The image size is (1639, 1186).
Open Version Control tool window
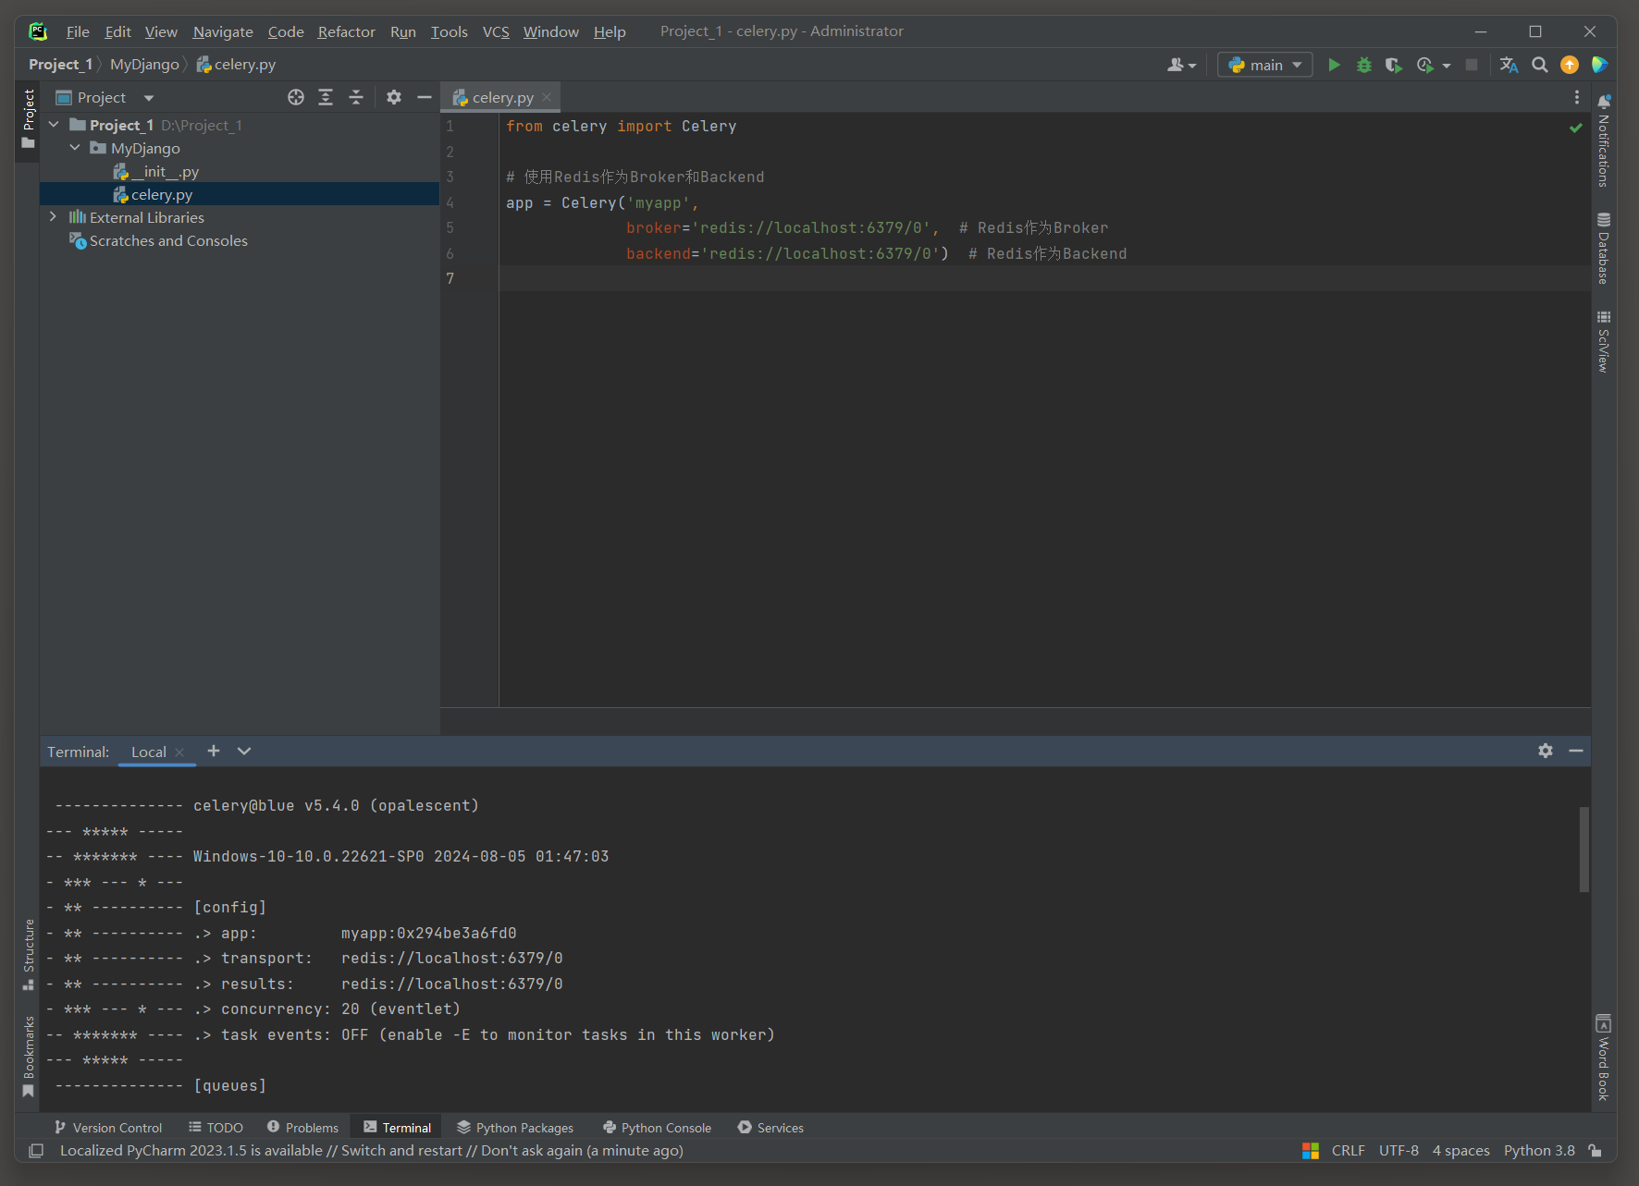tap(108, 1128)
